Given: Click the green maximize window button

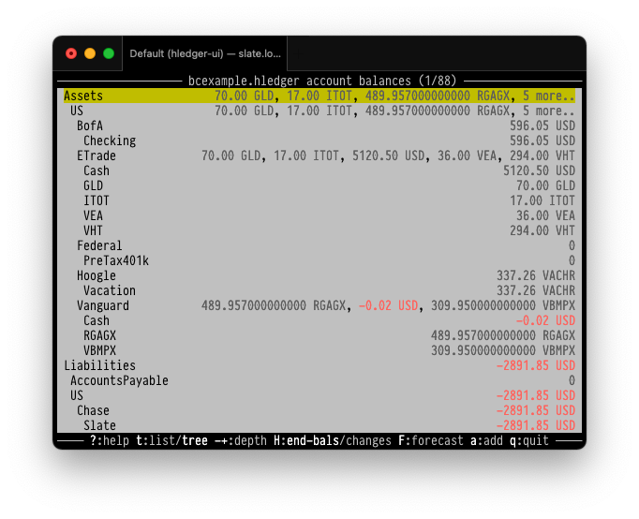Looking at the screenshot, I should [x=109, y=53].
